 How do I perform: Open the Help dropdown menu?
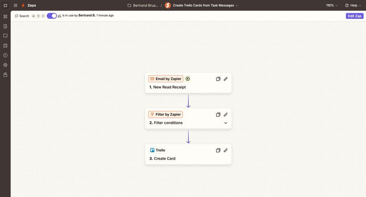[x=353, y=5]
